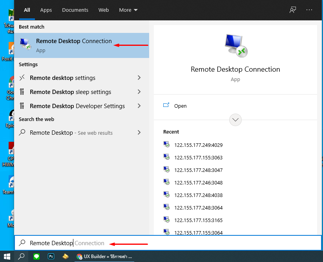This screenshot has height=262, width=323.
Task: Switch to the Documents tab
Action: [x=75, y=10]
